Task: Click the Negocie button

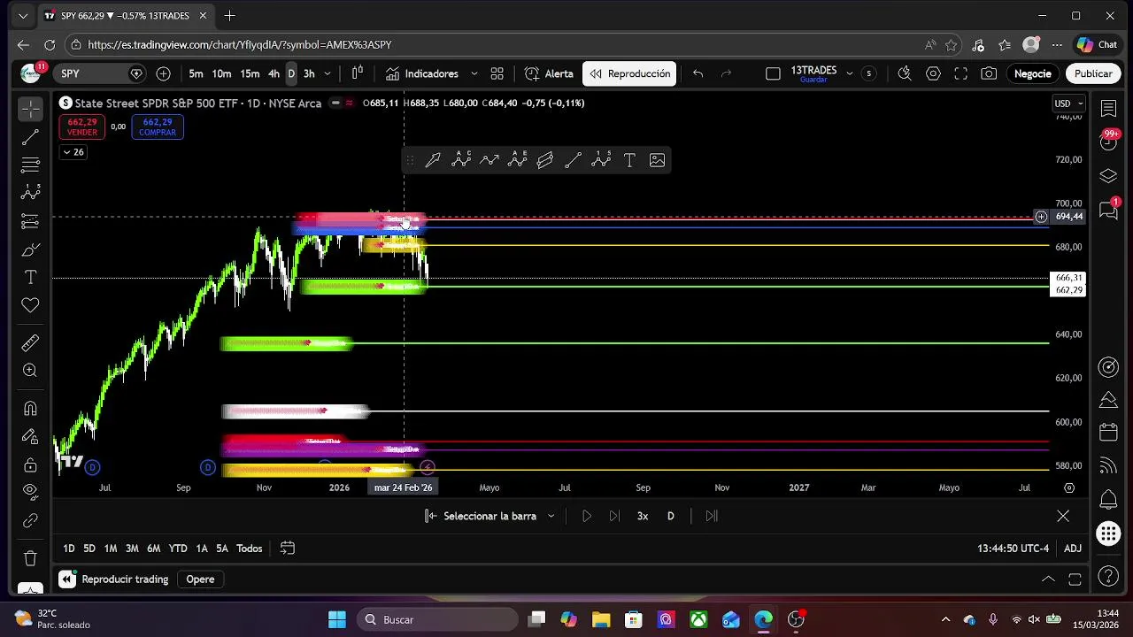Action: click(x=1032, y=73)
